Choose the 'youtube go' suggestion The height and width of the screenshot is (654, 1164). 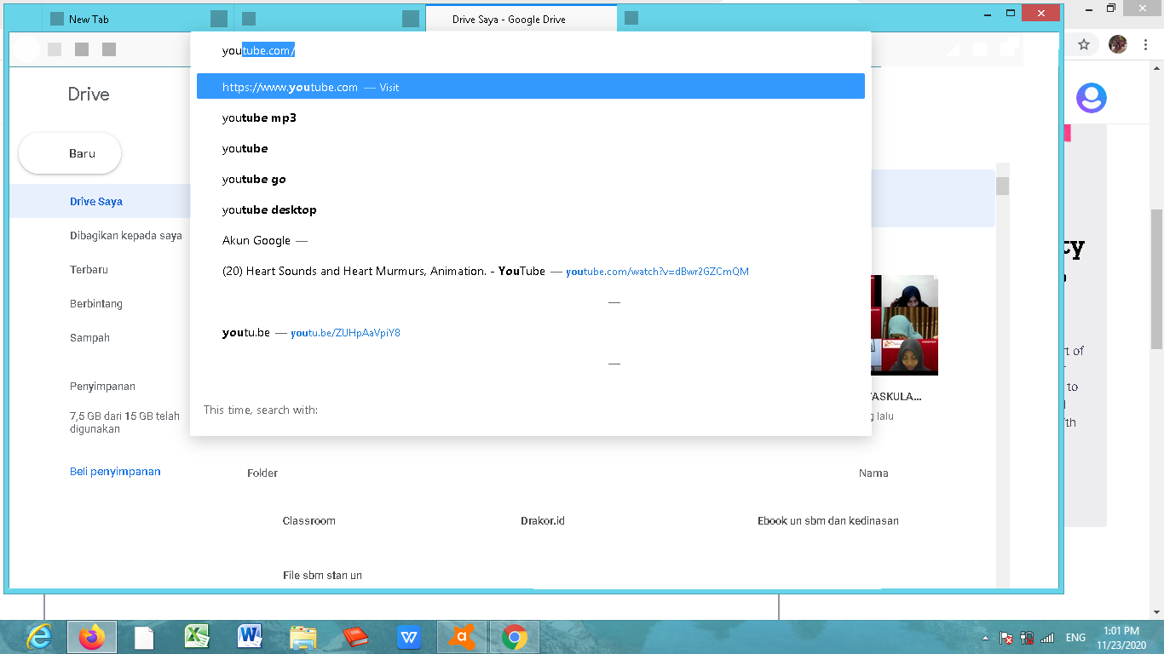pos(530,179)
